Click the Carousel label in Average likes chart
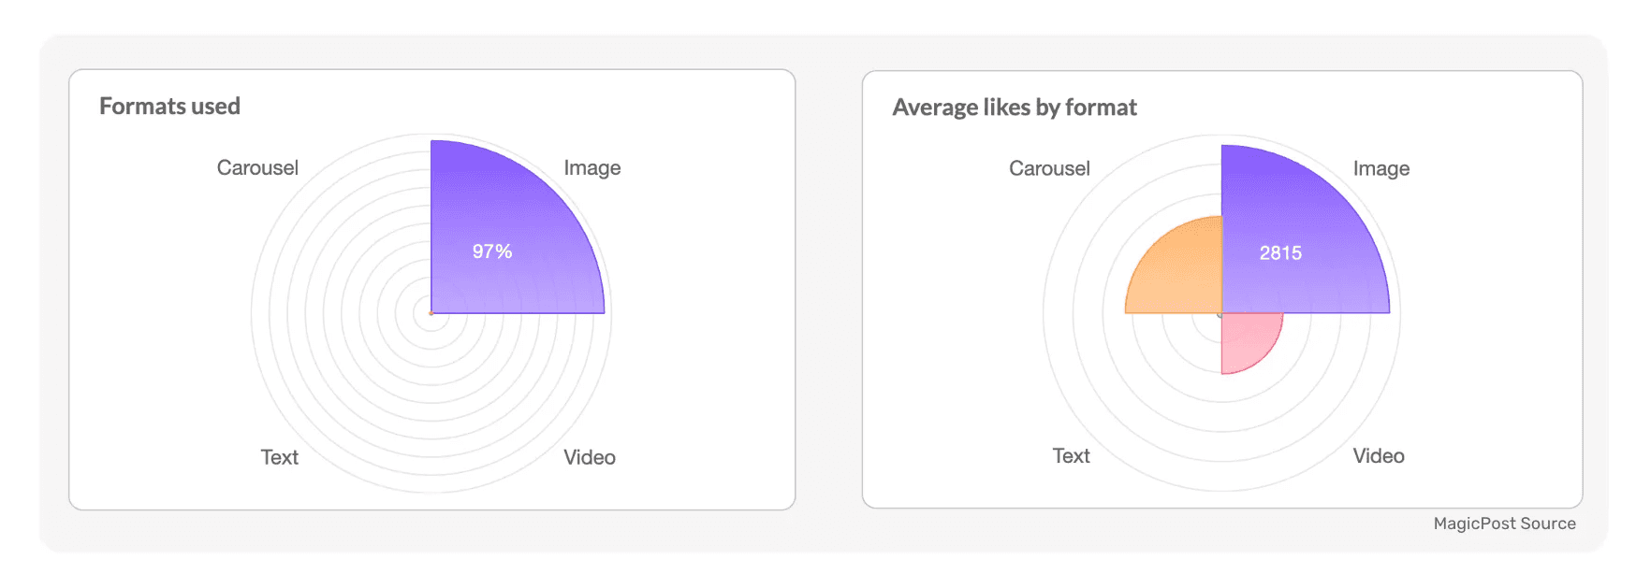The height and width of the screenshot is (574, 1636). (x=1049, y=168)
